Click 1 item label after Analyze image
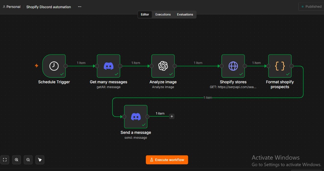 point(198,63)
